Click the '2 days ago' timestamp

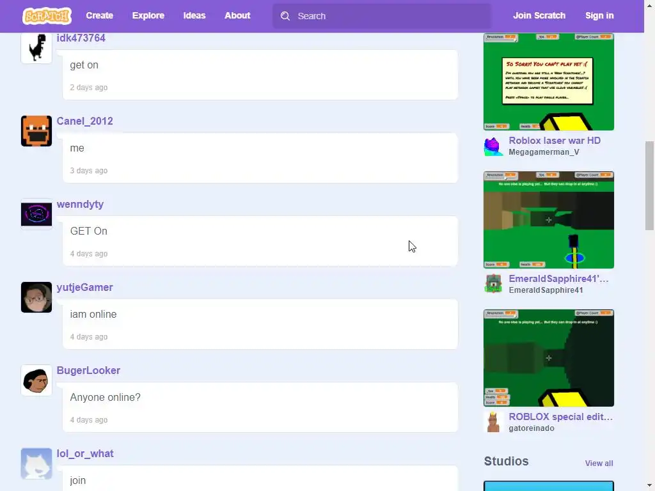(x=88, y=88)
